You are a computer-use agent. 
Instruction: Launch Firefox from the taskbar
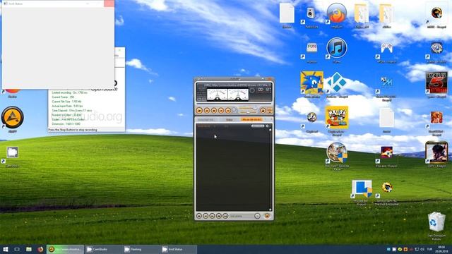click(x=40, y=249)
